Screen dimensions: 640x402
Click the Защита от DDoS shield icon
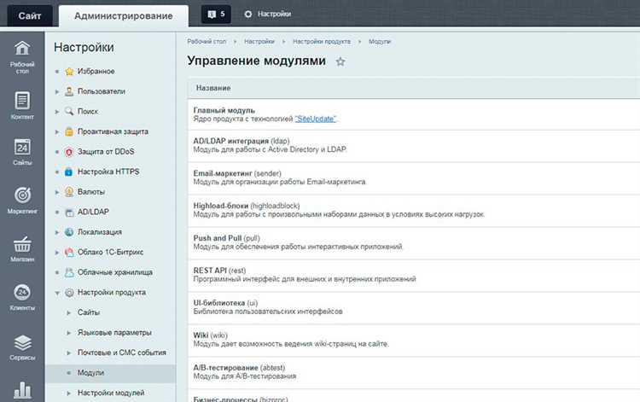69,152
